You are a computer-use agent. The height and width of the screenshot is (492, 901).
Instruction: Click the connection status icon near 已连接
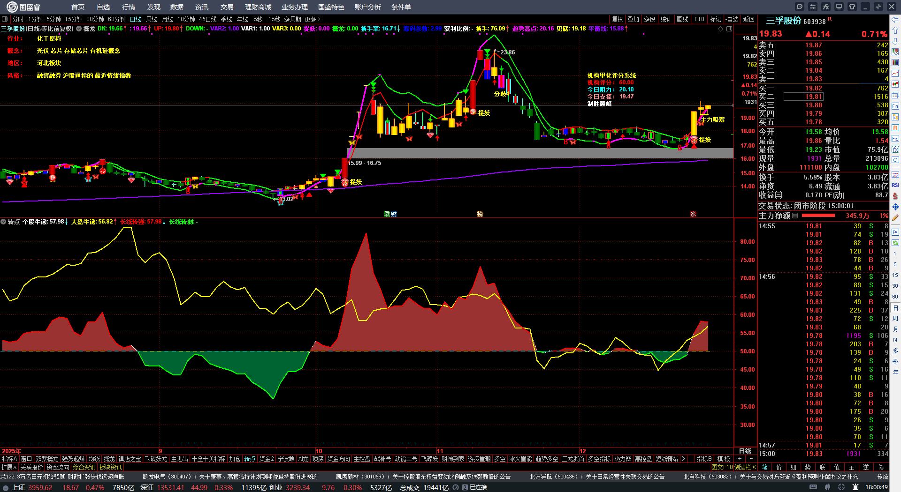coord(465,487)
